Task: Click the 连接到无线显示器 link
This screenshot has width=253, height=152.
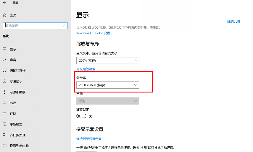Action: 89,139
